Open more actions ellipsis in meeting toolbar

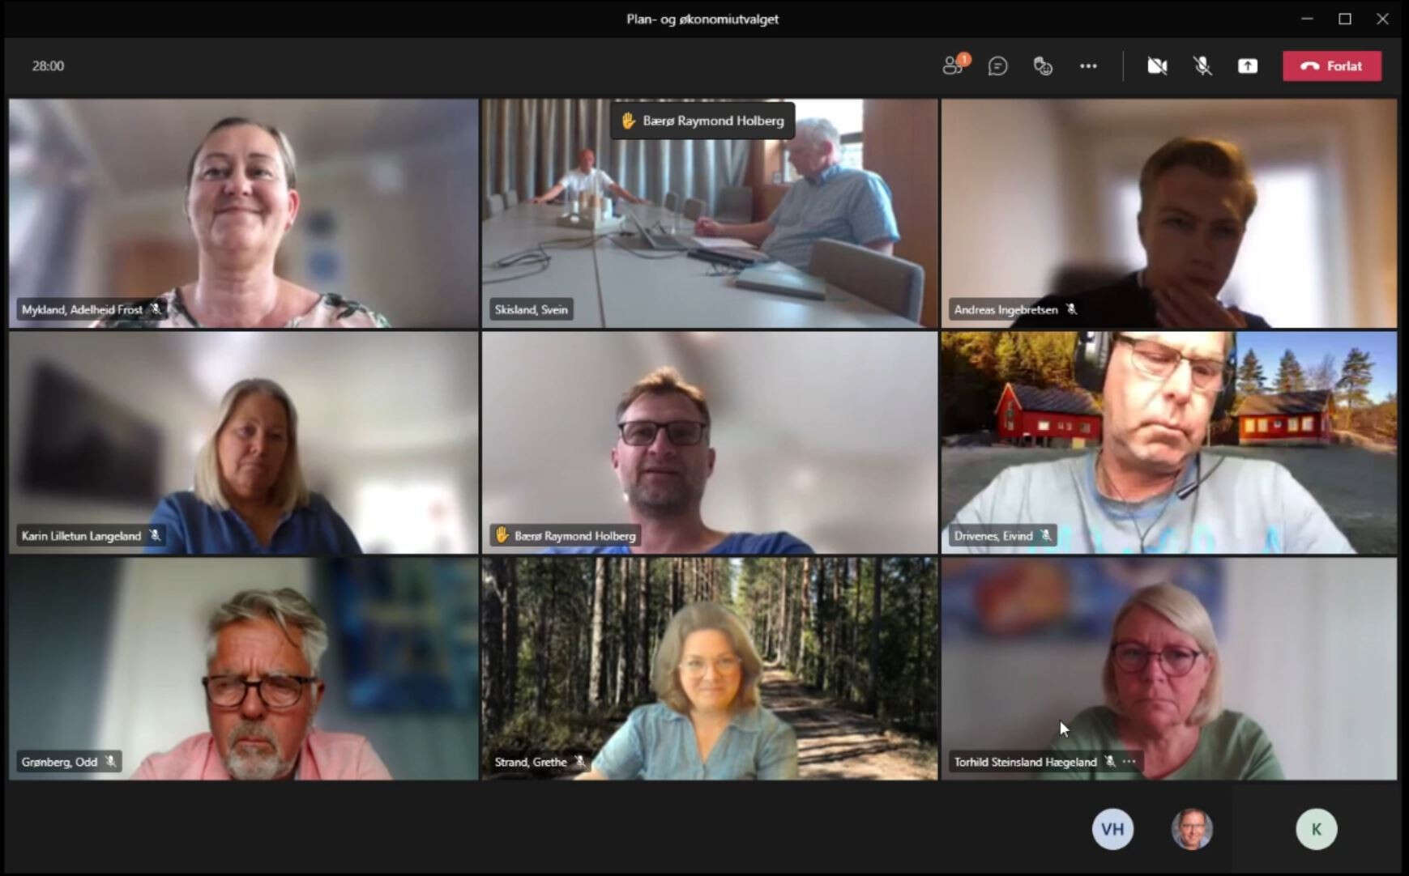click(1088, 66)
